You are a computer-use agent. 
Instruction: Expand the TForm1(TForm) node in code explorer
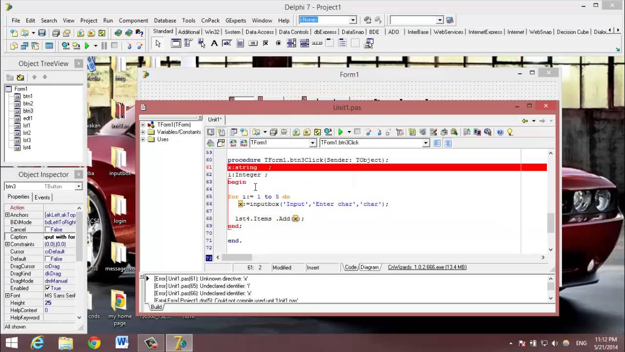click(x=143, y=125)
